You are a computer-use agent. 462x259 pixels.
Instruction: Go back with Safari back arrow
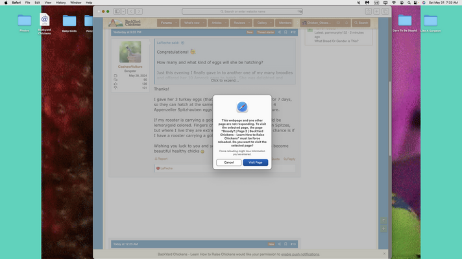coord(131,12)
